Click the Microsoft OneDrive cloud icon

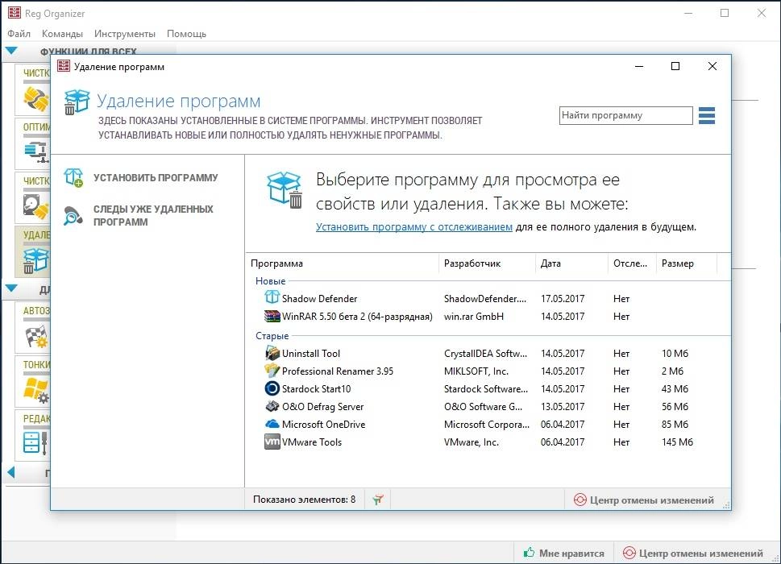tap(272, 424)
